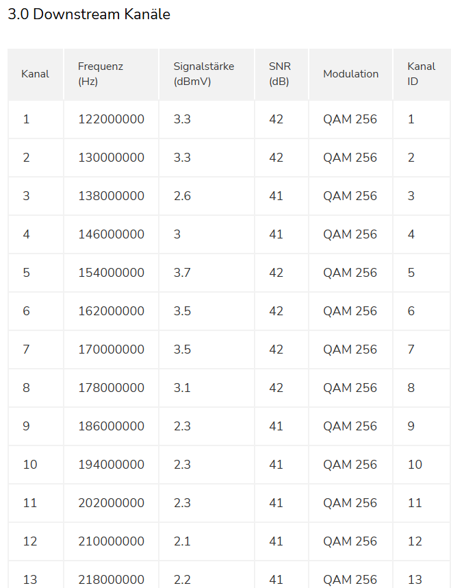451x588 pixels.
Task: Click the 'SNR (dB)' column header
Action: coord(279,74)
